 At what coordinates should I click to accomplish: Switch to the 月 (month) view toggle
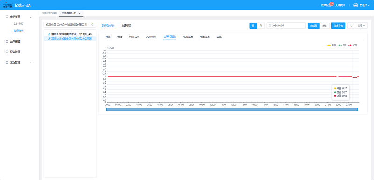pos(261,26)
